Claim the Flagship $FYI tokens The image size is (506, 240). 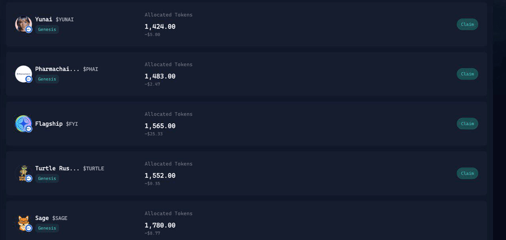click(467, 124)
